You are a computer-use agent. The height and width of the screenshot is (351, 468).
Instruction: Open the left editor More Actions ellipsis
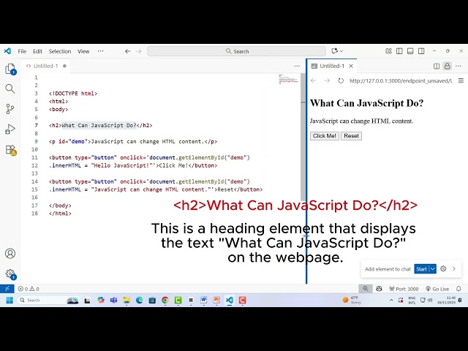297,66
